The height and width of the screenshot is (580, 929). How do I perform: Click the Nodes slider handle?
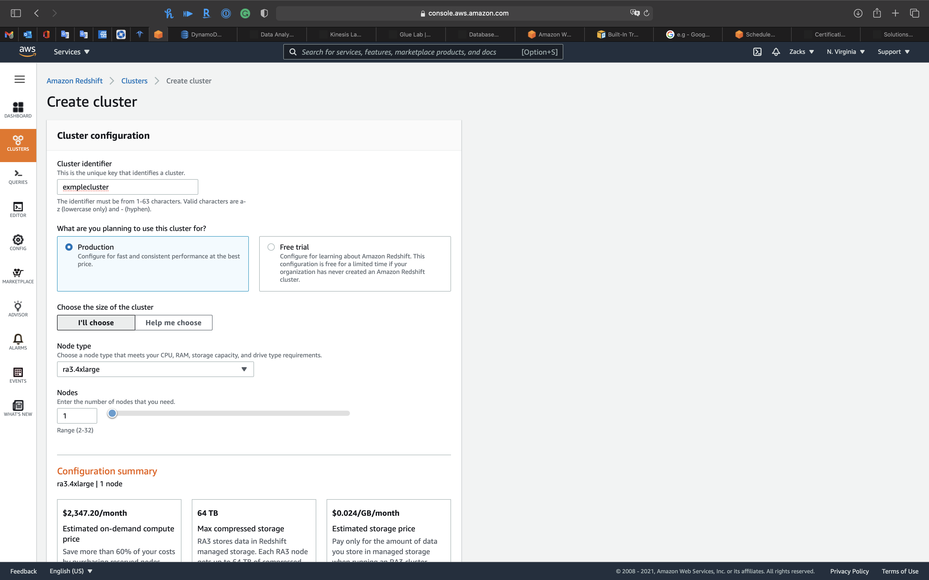(112, 414)
